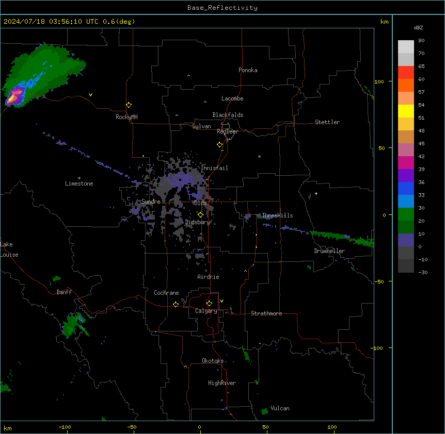
Task: Pick the green 30 dBZ legend swatch
Action: [406, 214]
